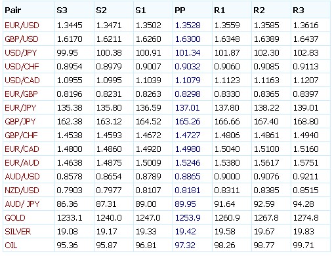Viewport: 332px width, 256px height.
Task: Click the EUR/USD pair link
Action: (x=22, y=26)
